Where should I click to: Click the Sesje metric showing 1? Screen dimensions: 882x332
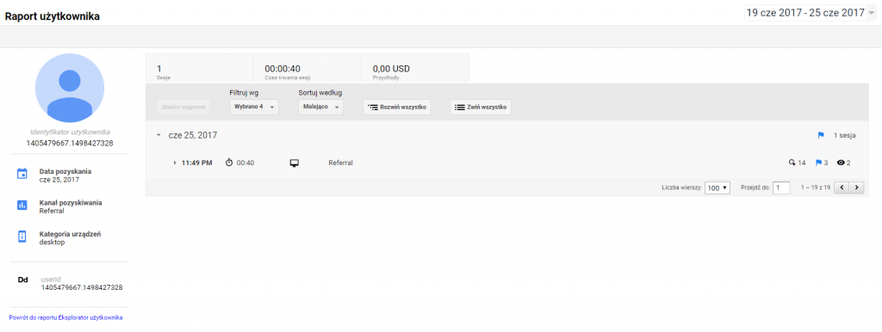pyautogui.click(x=199, y=68)
